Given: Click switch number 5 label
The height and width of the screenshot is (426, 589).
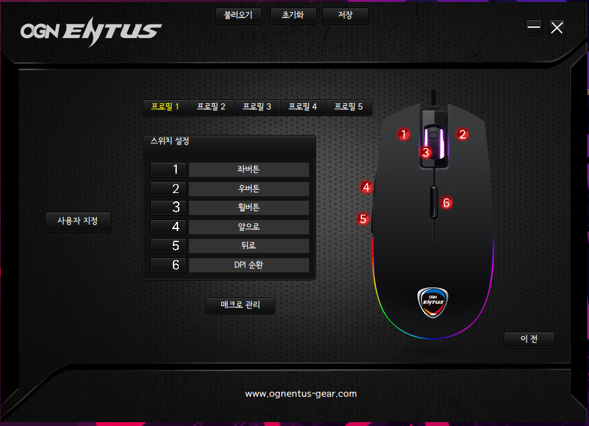Looking at the screenshot, I should tap(168, 246).
